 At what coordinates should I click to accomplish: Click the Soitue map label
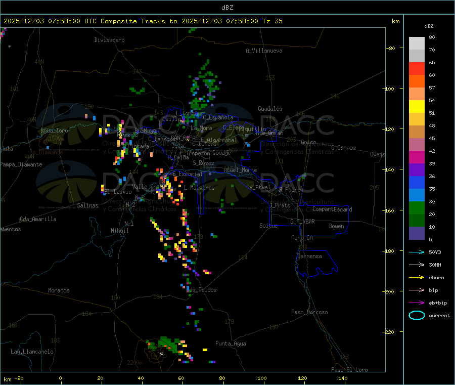point(268,226)
